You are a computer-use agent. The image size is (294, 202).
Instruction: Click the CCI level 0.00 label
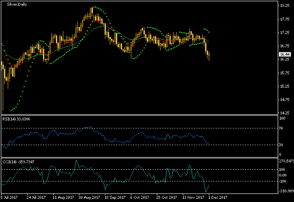tap(283, 175)
